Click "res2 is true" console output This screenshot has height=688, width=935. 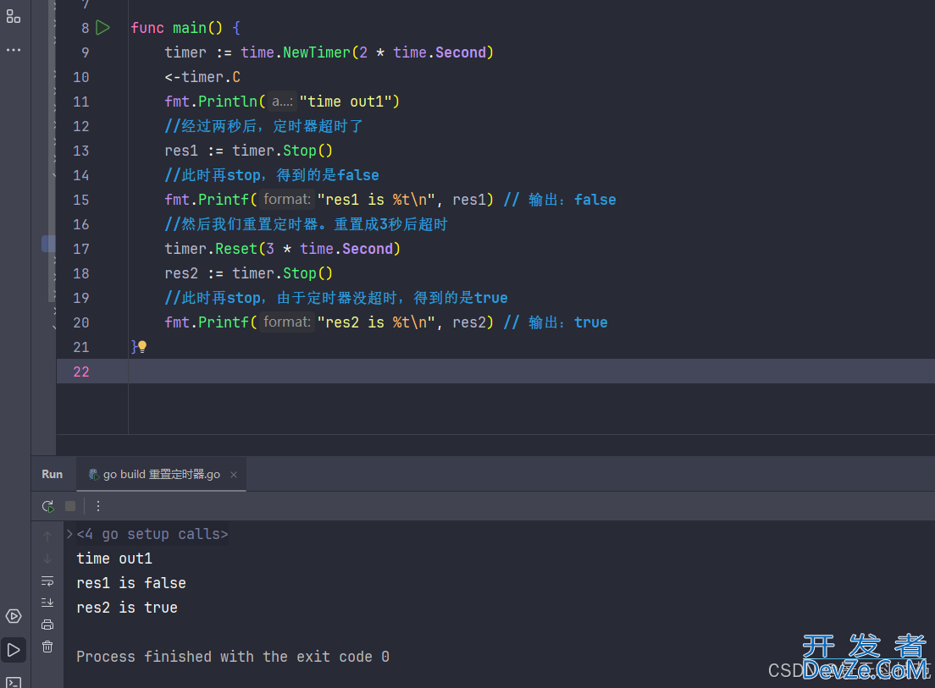127,608
